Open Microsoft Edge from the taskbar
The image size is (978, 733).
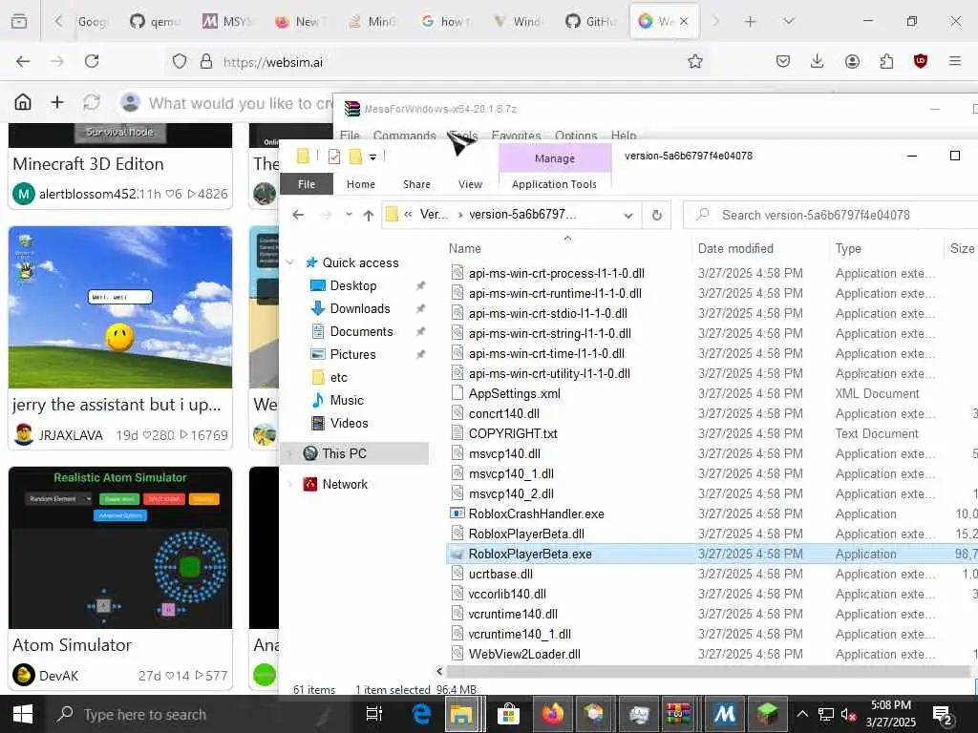[x=421, y=714]
